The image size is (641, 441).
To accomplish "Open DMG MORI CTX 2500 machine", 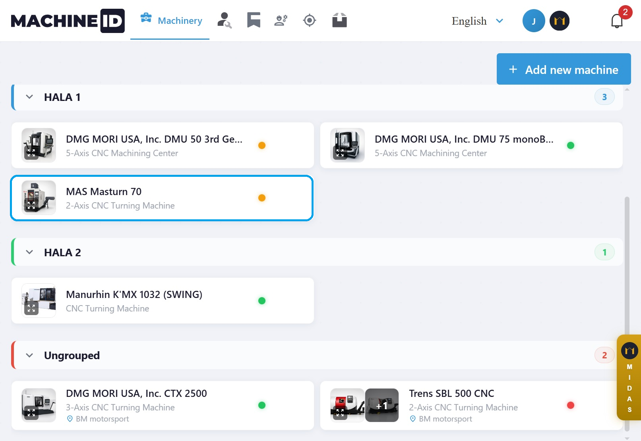I will pyautogui.click(x=163, y=405).
